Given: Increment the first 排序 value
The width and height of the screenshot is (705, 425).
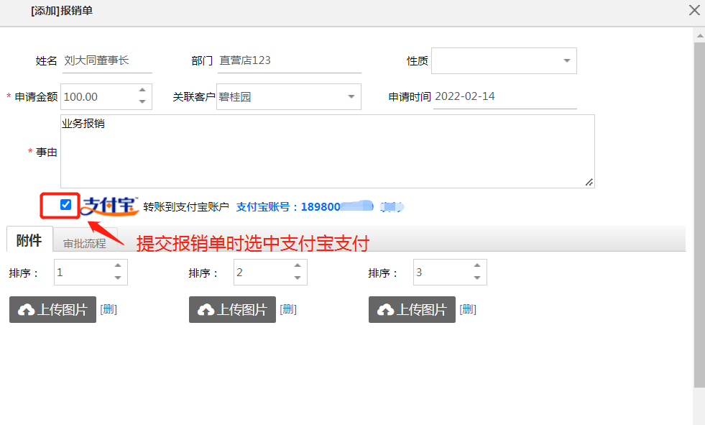Looking at the screenshot, I should pyautogui.click(x=118, y=267).
